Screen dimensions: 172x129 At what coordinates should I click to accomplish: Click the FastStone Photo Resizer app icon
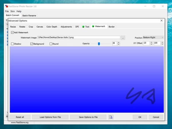pyautogui.click(x=7, y=6)
